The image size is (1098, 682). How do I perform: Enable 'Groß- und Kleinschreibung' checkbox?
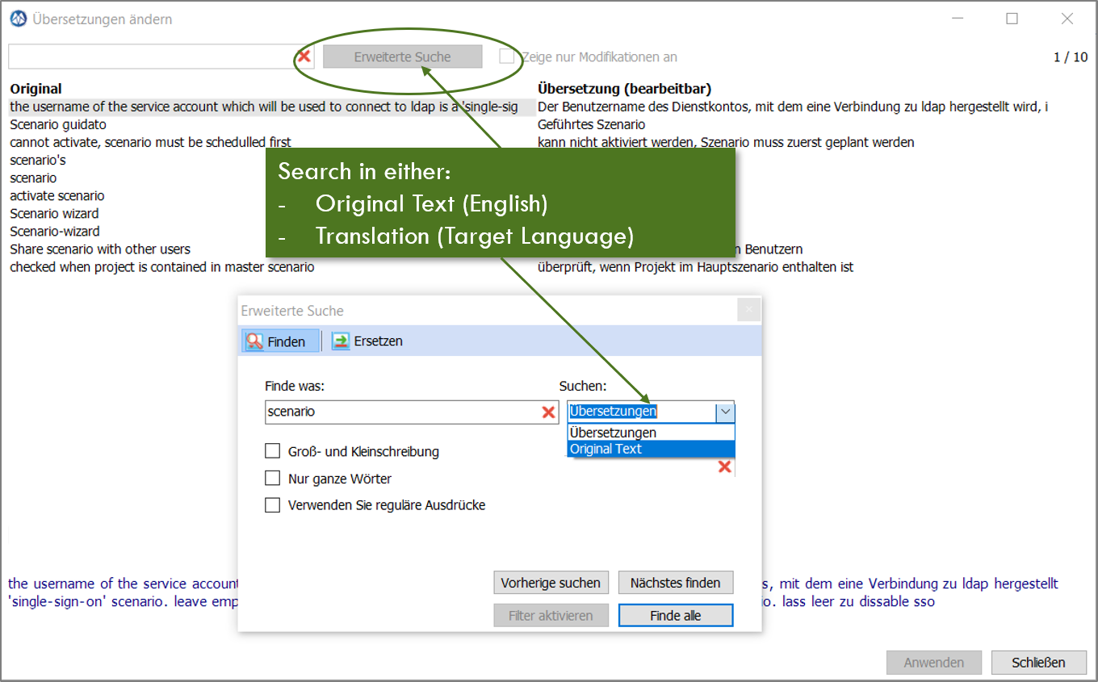[273, 451]
